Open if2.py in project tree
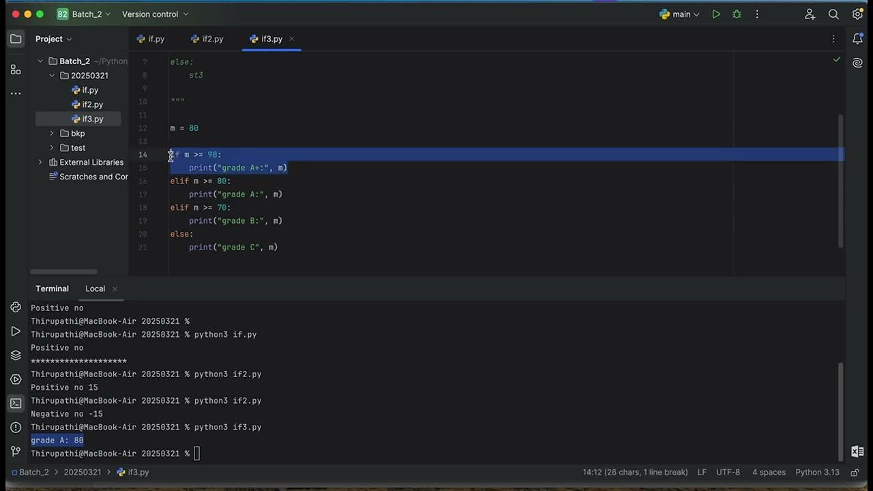Screen dimensions: 873x491 coord(87,104)
